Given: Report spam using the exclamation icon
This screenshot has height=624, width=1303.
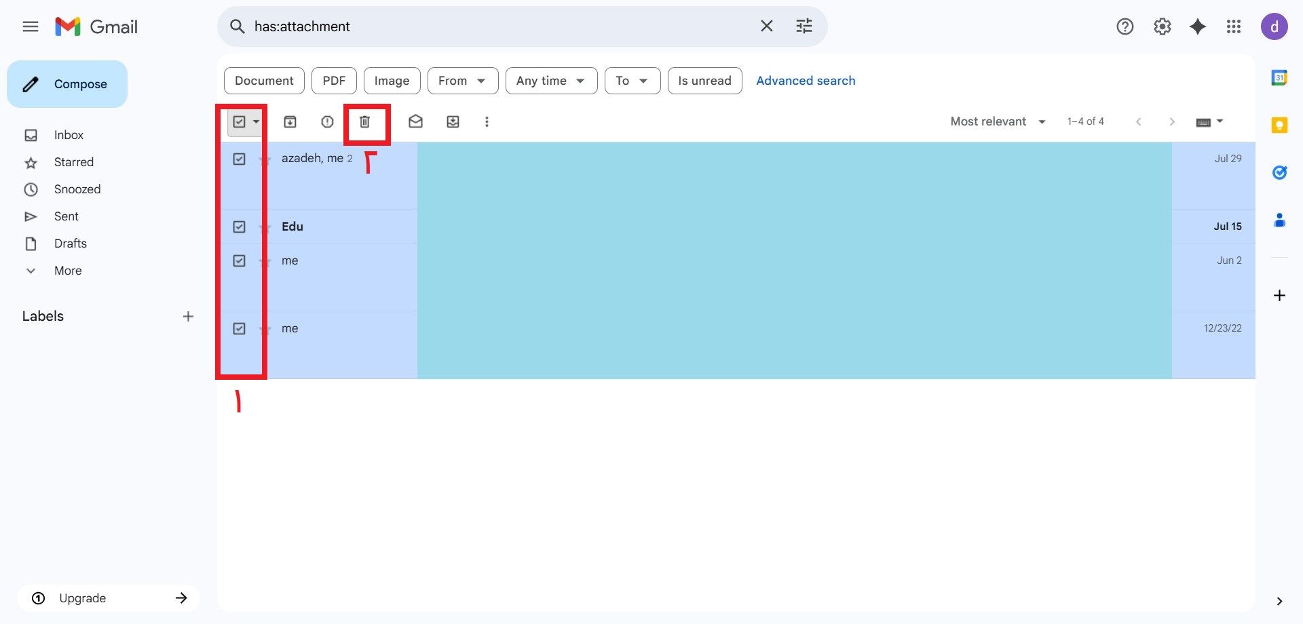Looking at the screenshot, I should pyautogui.click(x=327, y=121).
